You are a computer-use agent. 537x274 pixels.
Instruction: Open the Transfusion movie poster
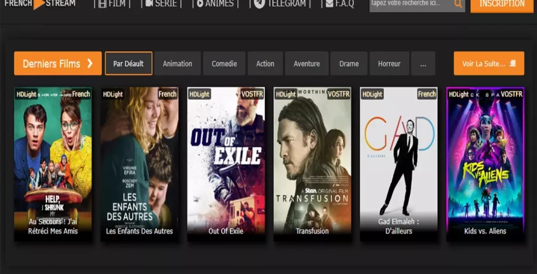click(x=312, y=164)
